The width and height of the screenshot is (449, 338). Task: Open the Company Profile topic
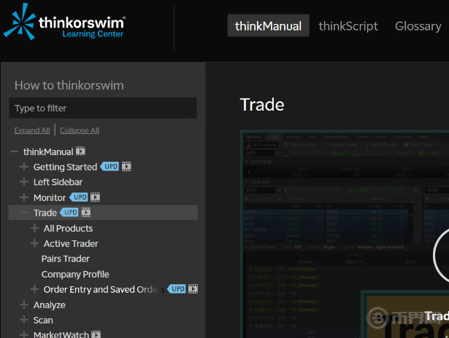[75, 275]
